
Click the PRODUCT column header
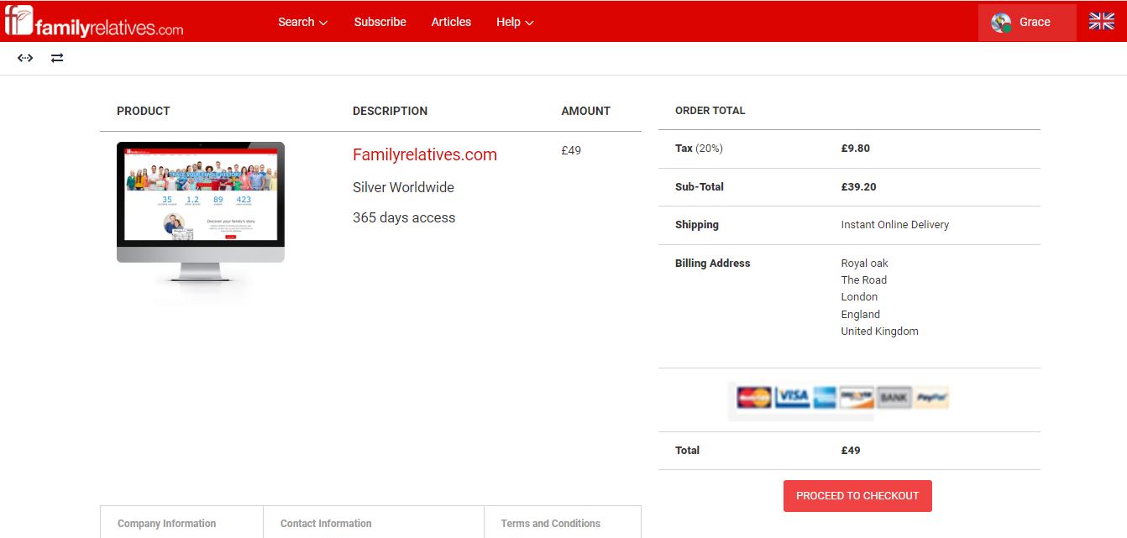(144, 111)
